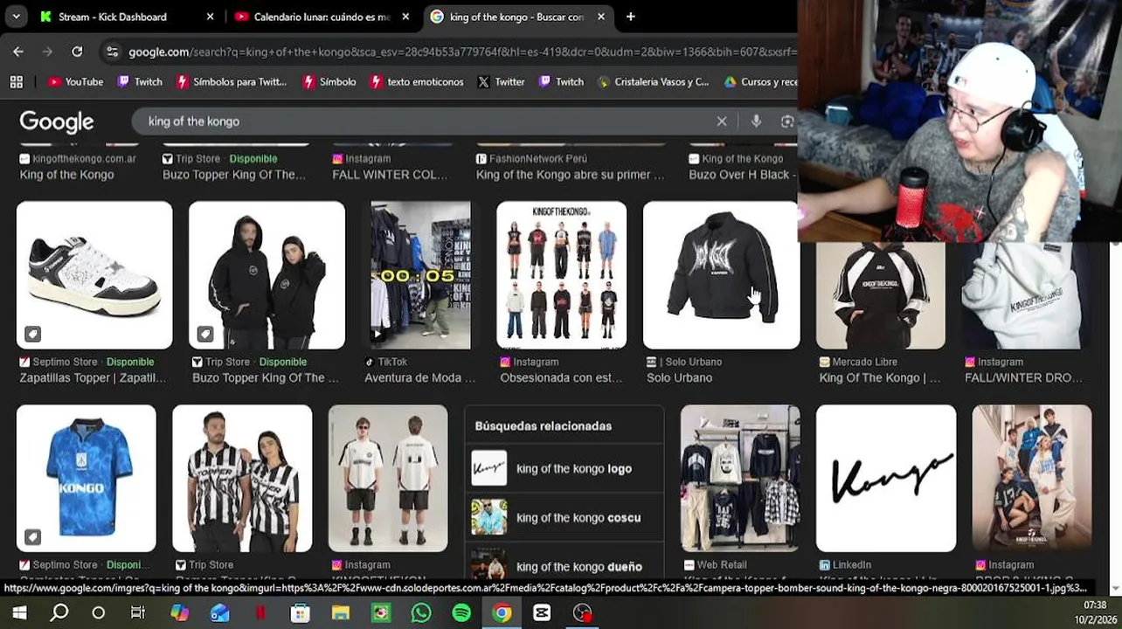Screen dimensions: 1122x629
Task: Open the striped Topper jersey couple image
Action: 242,478
